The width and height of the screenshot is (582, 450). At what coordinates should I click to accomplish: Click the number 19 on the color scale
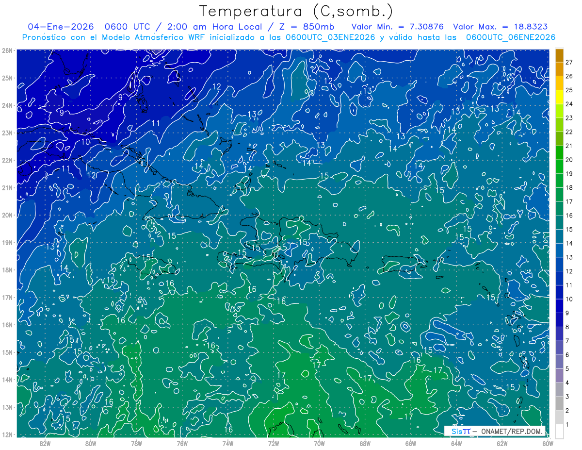569,174
